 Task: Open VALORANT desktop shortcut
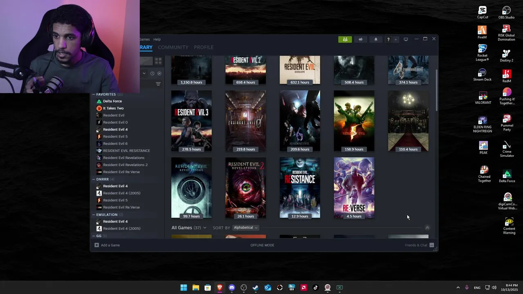[x=483, y=97]
